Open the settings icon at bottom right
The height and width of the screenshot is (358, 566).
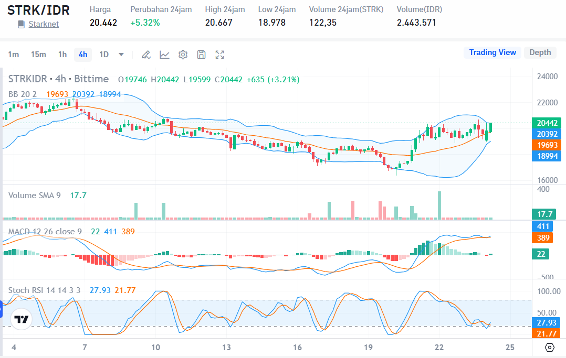pos(549,347)
